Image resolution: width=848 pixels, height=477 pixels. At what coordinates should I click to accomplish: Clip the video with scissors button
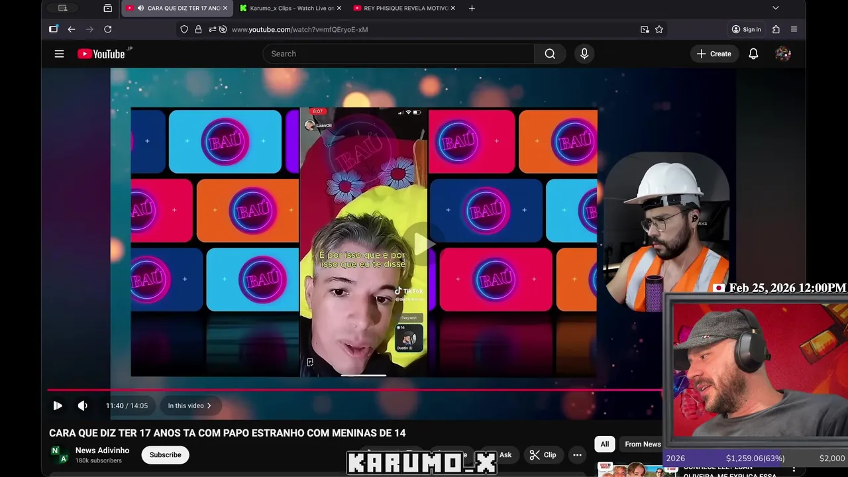543,454
